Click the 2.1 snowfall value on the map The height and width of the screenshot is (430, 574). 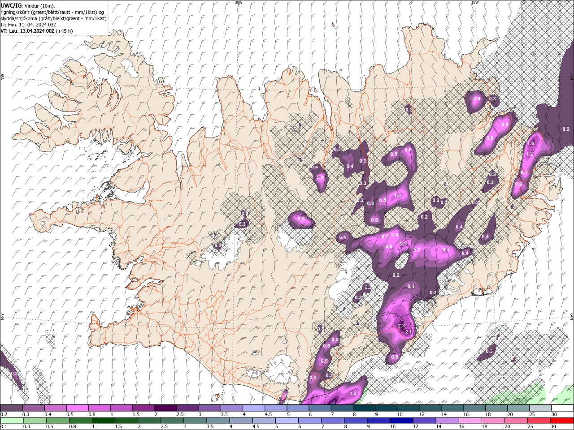[x=409, y=332]
